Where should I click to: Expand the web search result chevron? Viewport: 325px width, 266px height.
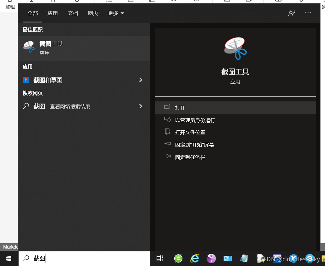[140, 106]
